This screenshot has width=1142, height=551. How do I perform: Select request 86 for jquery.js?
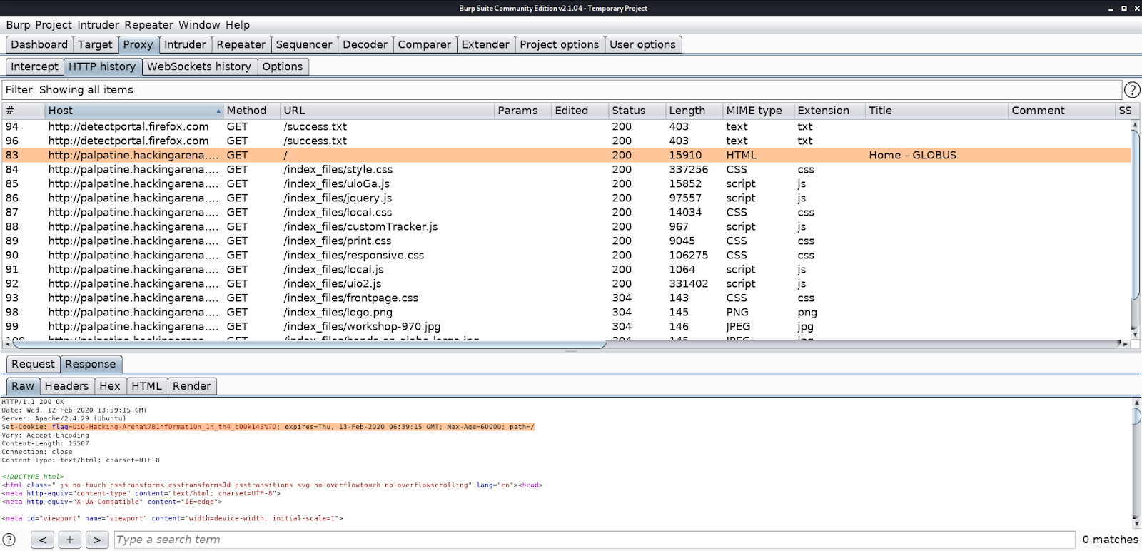click(x=567, y=198)
